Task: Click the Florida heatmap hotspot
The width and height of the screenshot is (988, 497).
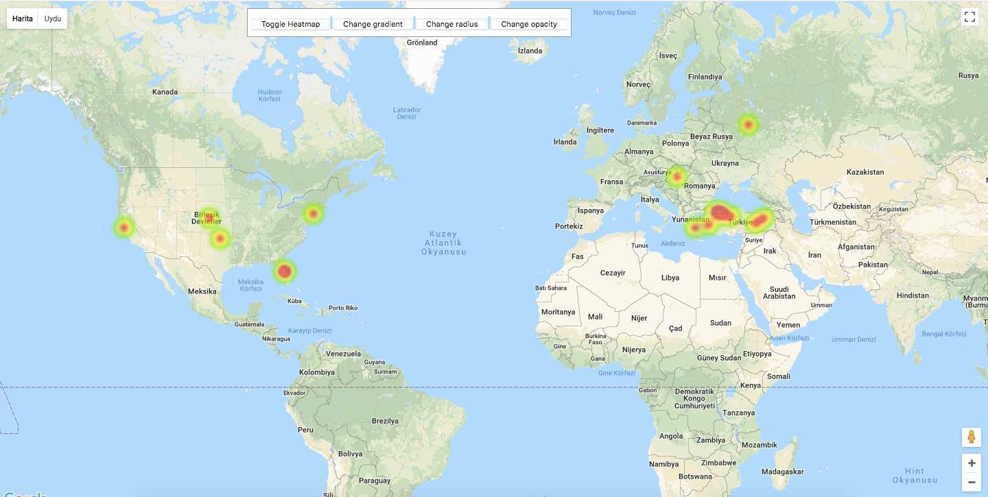Action: click(x=285, y=271)
